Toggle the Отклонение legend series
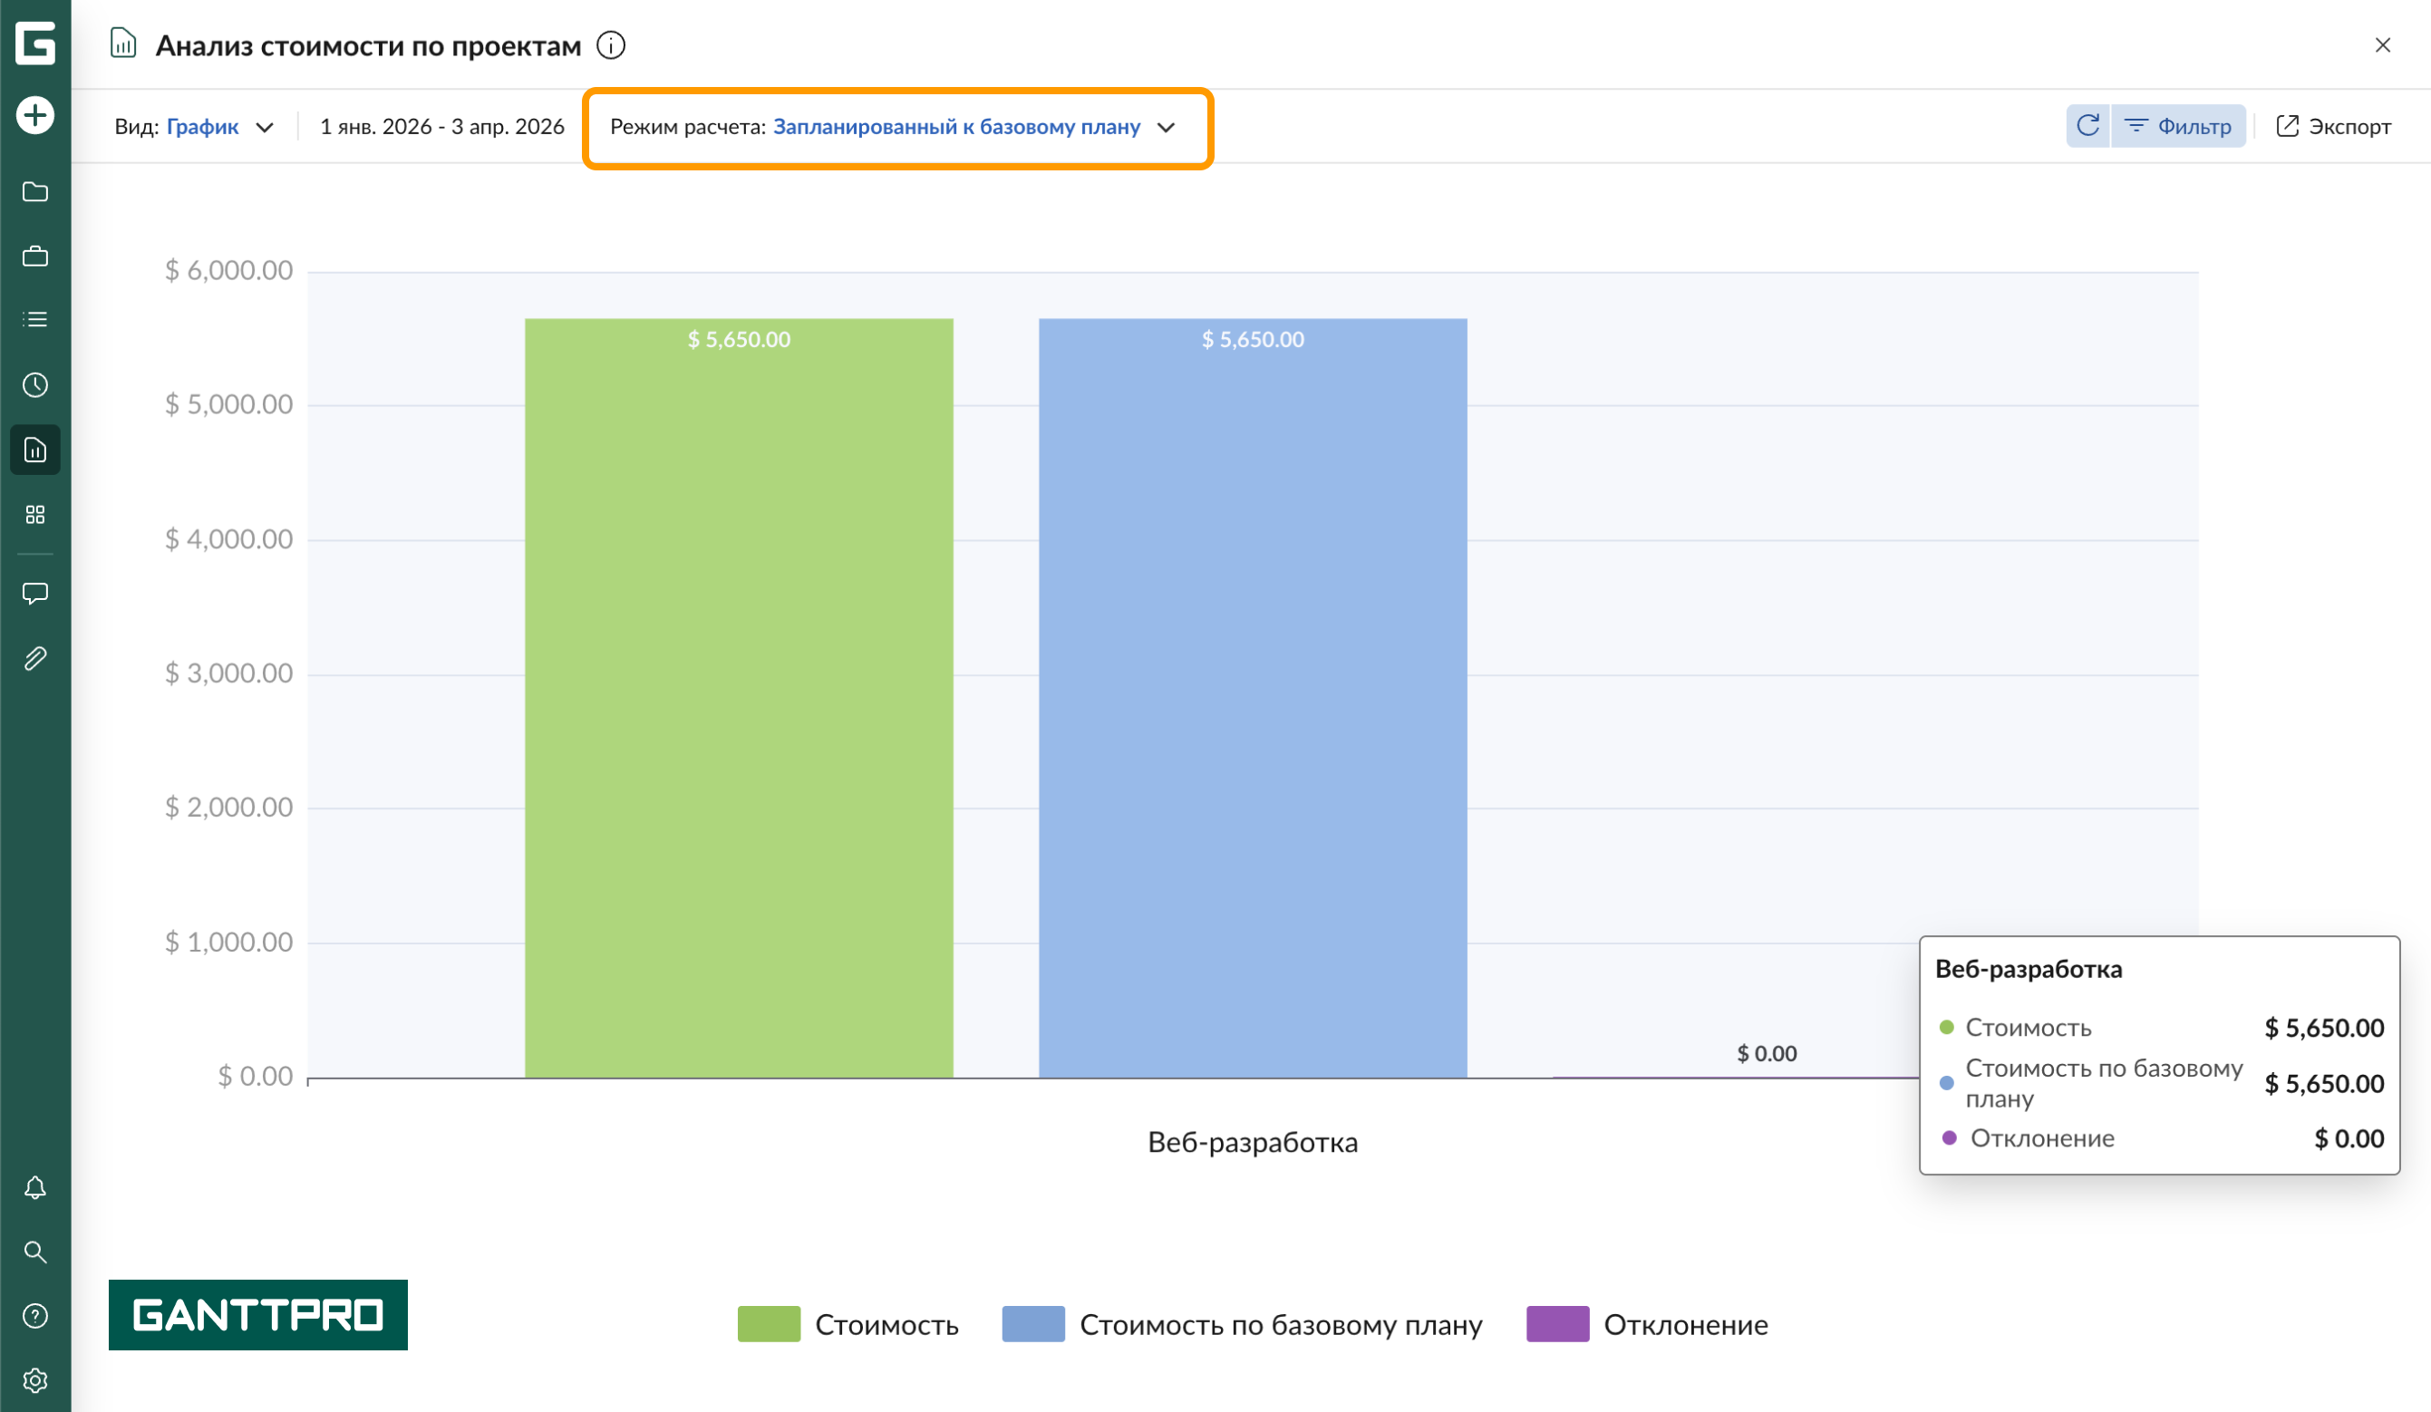Image resolution: width=2431 pixels, height=1412 pixels. point(1647,1324)
